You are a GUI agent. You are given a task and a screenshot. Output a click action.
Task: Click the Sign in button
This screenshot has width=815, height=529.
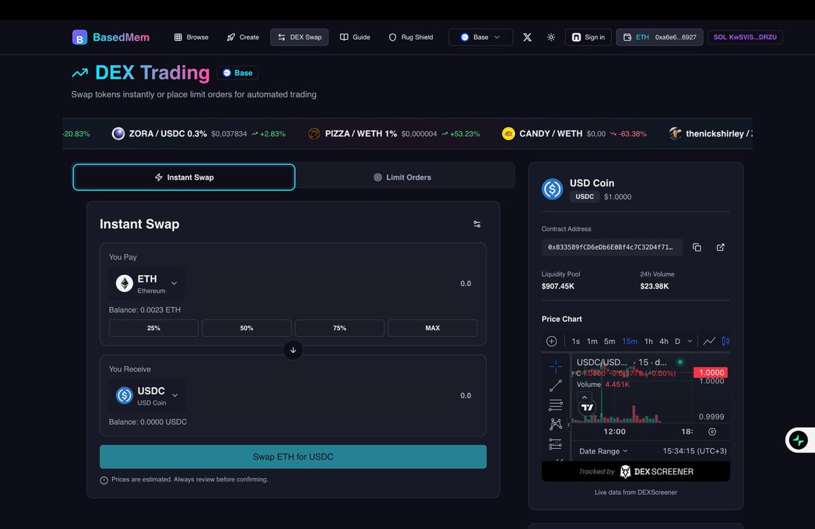point(588,37)
